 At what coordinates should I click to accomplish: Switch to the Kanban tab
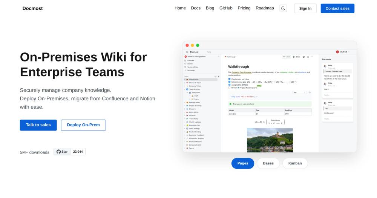point(295,163)
